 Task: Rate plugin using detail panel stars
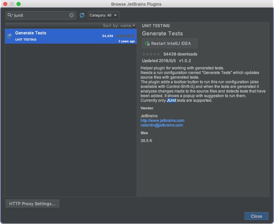click(151, 54)
